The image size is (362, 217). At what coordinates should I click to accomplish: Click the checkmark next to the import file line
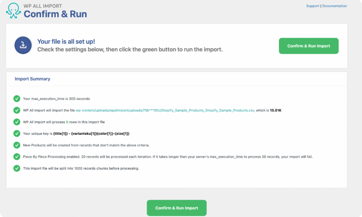click(x=17, y=110)
